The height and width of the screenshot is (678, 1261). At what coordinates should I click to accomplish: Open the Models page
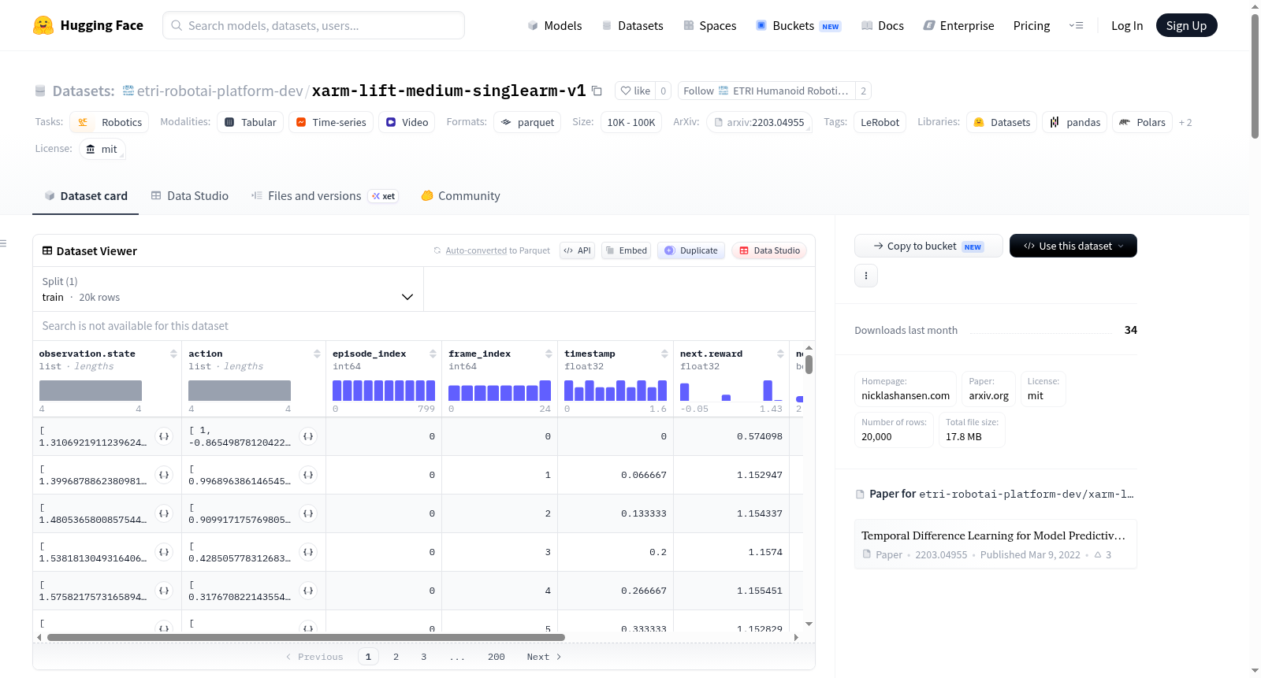pyautogui.click(x=555, y=25)
